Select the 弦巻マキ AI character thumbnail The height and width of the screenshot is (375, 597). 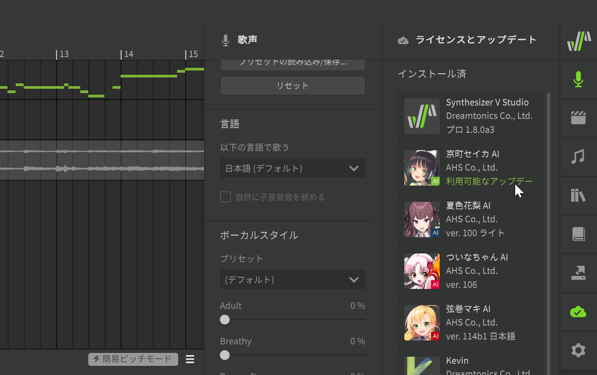(x=422, y=323)
